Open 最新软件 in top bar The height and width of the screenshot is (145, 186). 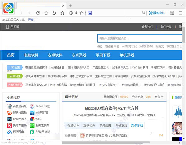coord(148,27)
